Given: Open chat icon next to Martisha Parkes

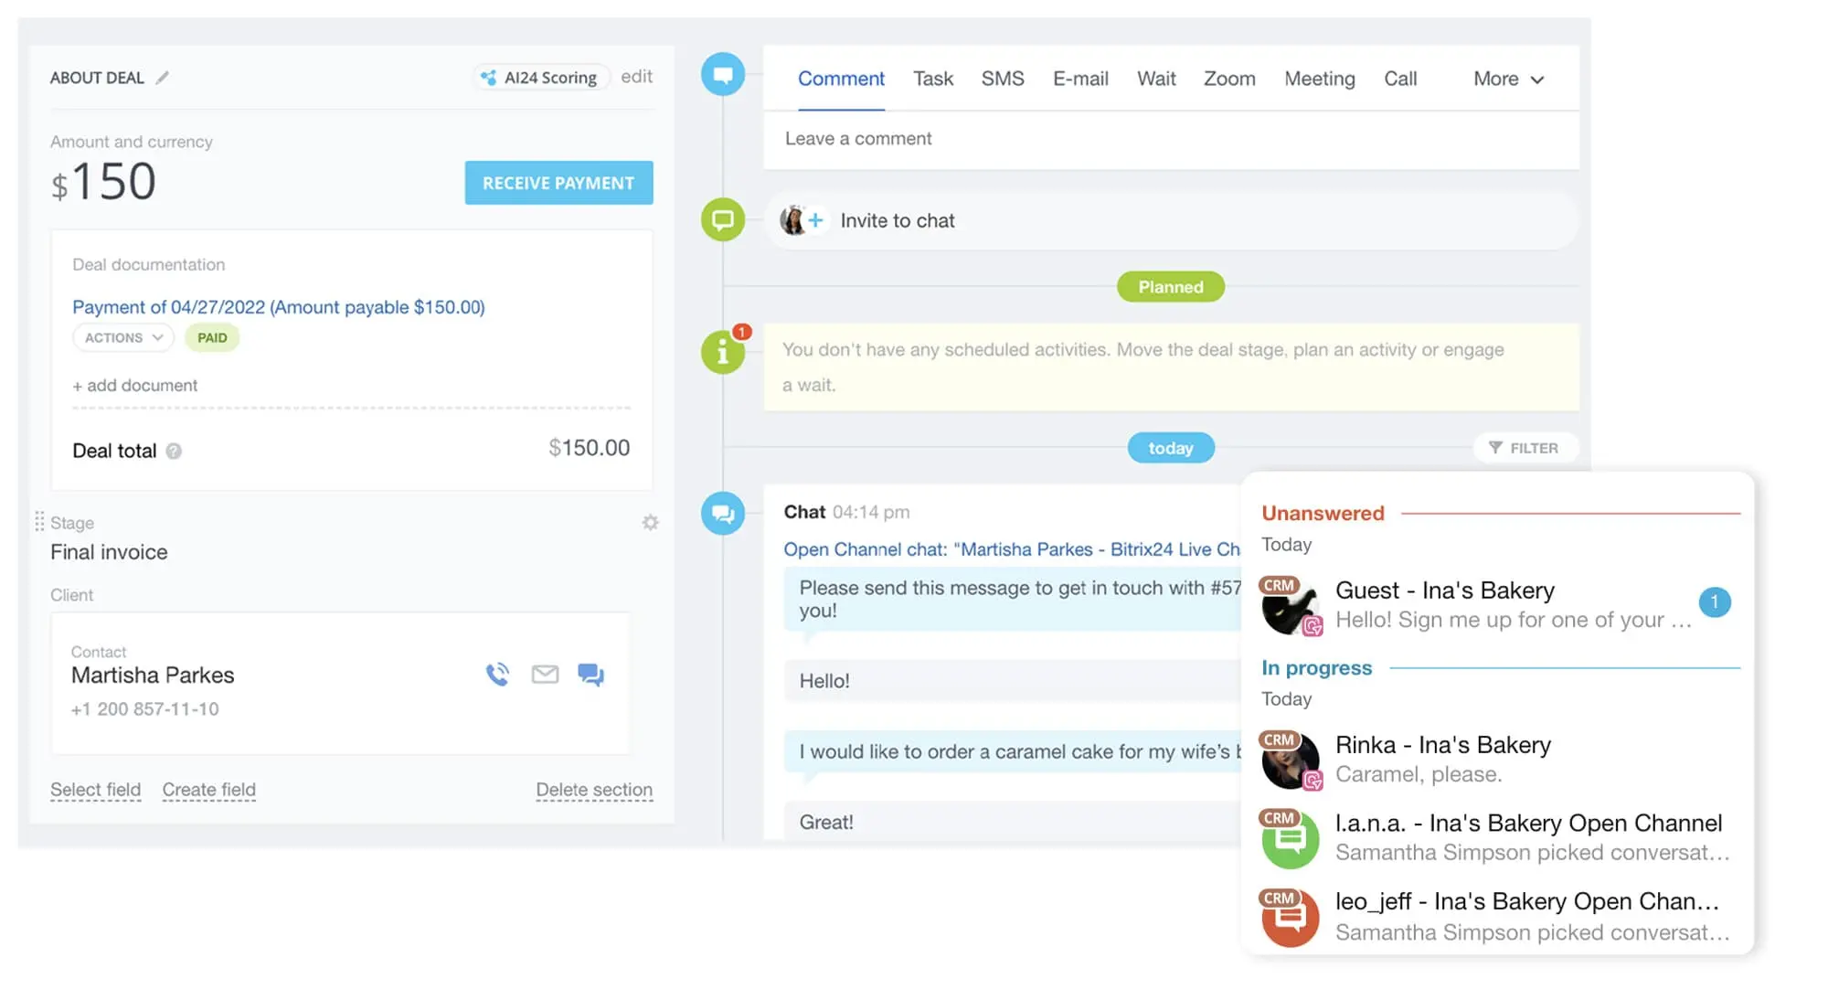Looking at the screenshot, I should tap(590, 675).
